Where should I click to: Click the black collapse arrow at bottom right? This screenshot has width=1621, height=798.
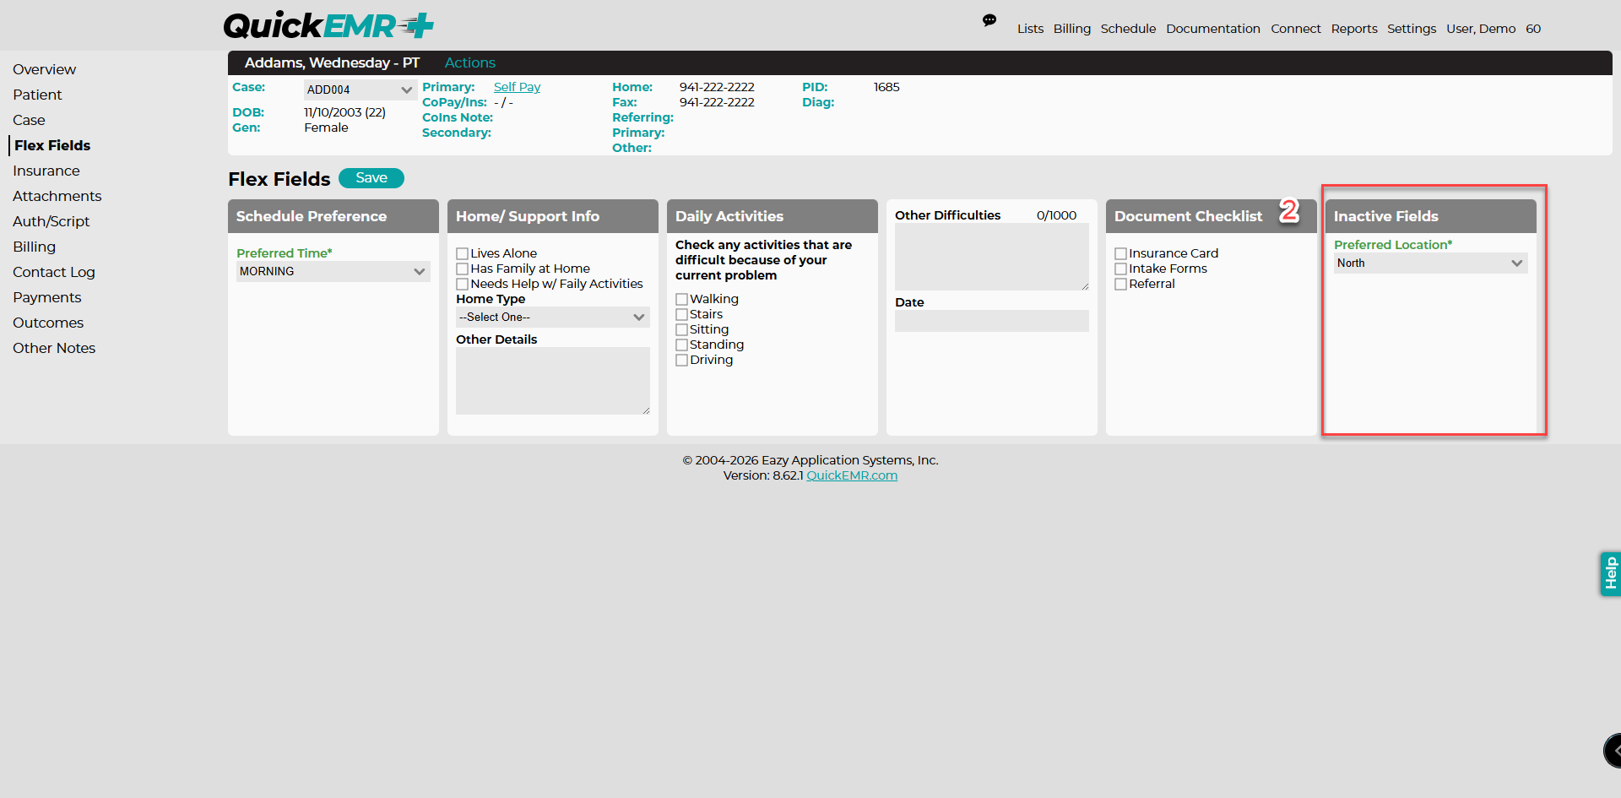1613,751
